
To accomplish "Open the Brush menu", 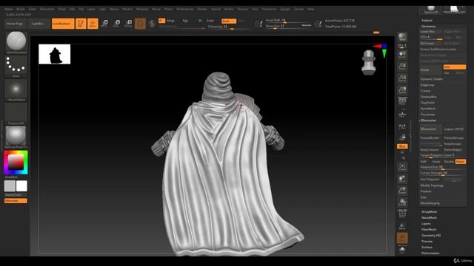I will pyautogui.click(x=21, y=9).
